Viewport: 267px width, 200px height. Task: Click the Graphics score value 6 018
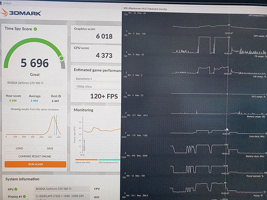104,36
